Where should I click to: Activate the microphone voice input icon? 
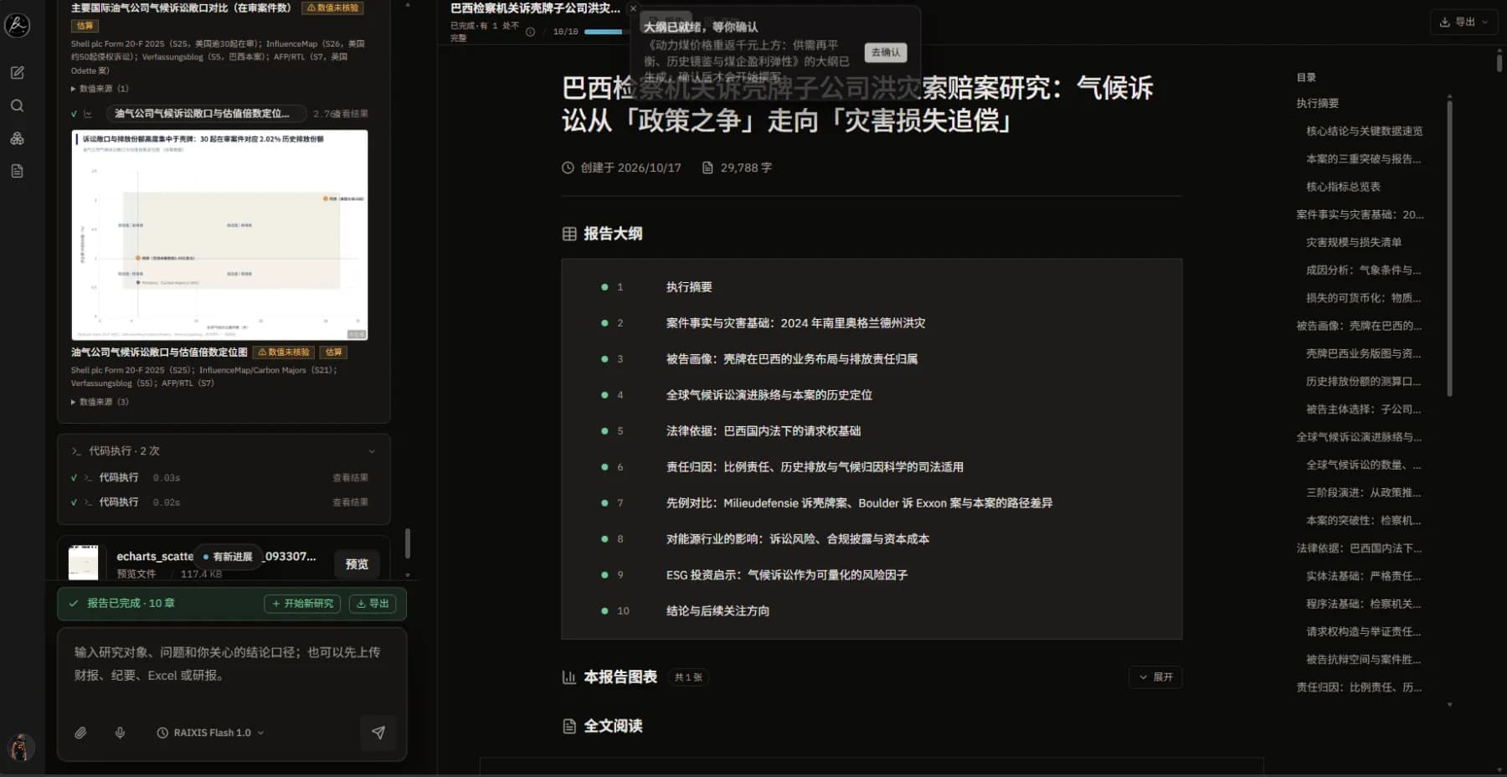120,733
